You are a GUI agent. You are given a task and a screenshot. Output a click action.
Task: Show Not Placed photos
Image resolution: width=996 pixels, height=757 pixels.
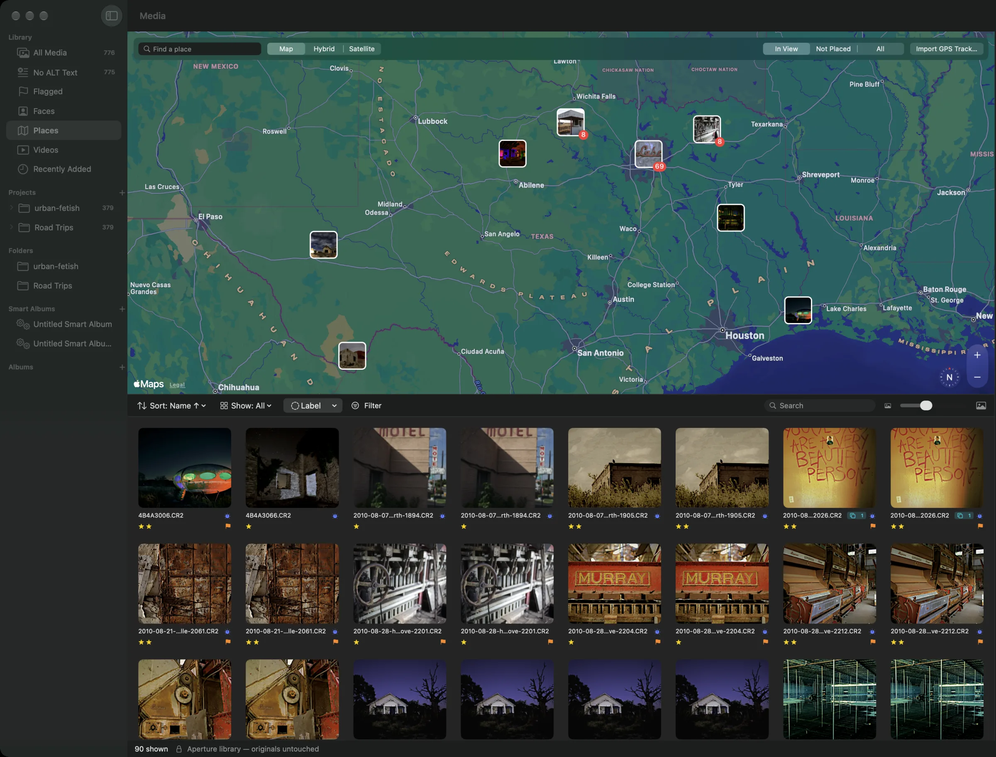833,49
